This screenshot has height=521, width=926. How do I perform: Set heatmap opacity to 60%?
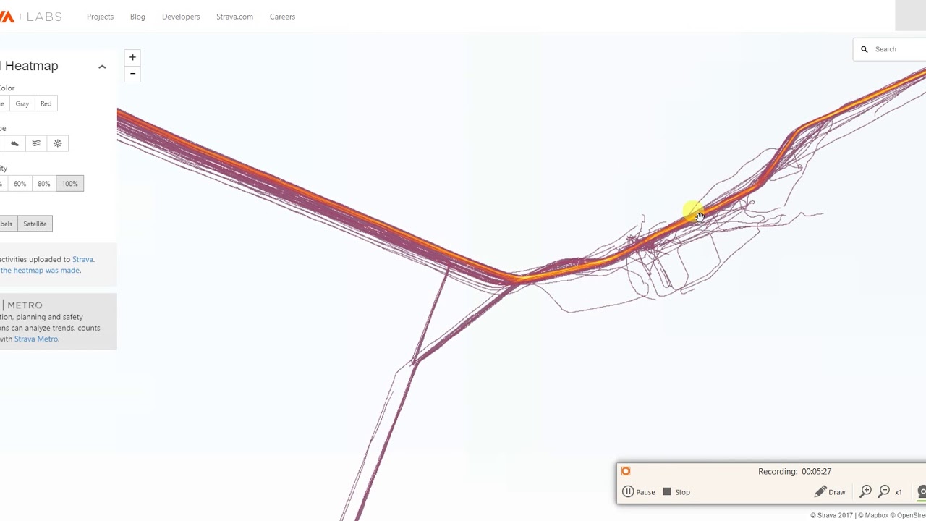point(20,184)
